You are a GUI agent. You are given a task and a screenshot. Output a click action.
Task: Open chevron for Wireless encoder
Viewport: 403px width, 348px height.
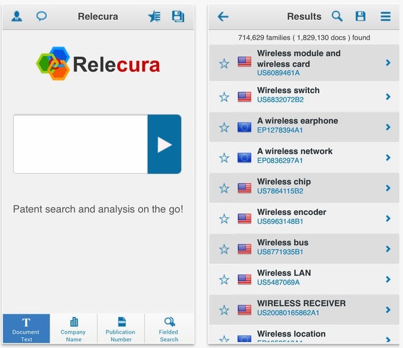tap(388, 218)
